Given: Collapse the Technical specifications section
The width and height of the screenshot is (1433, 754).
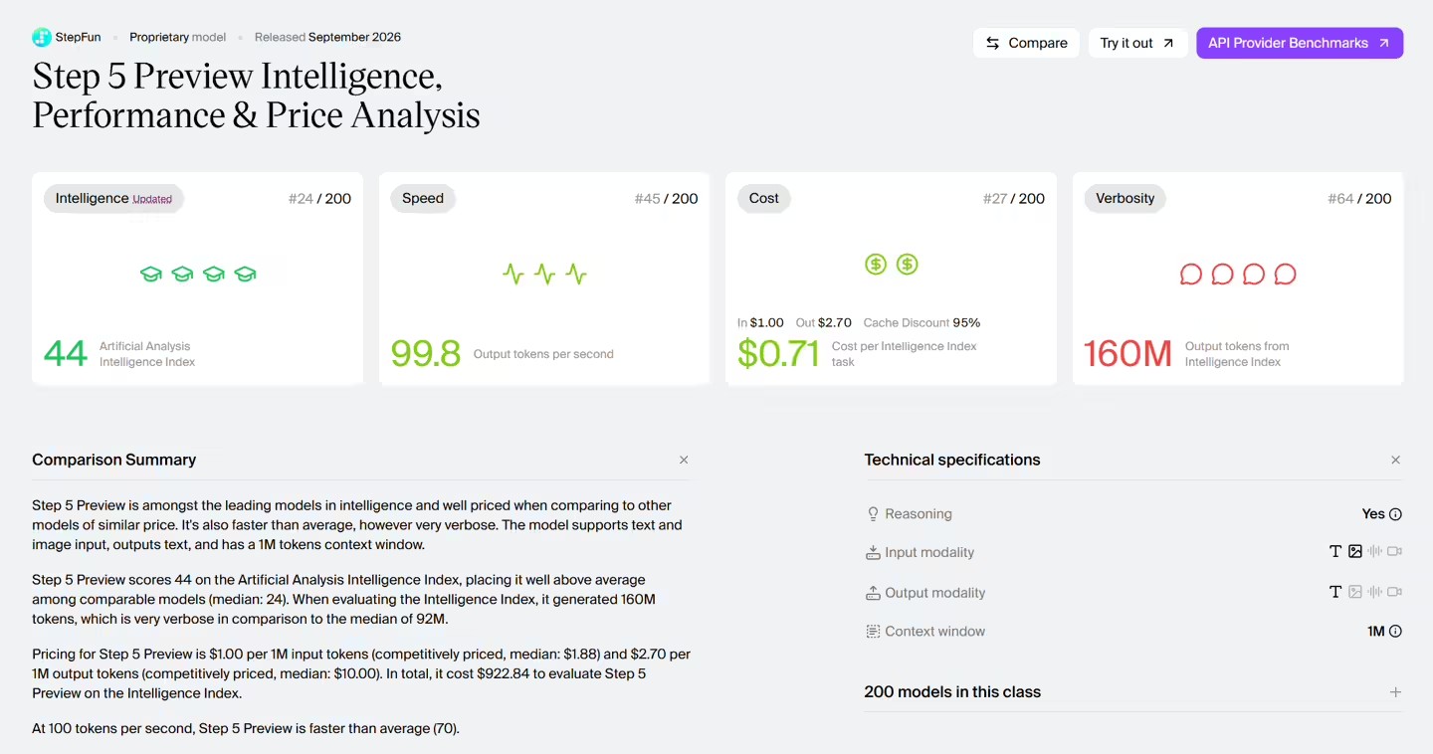Looking at the screenshot, I should pyautogui.click(x=1395, y=460).
